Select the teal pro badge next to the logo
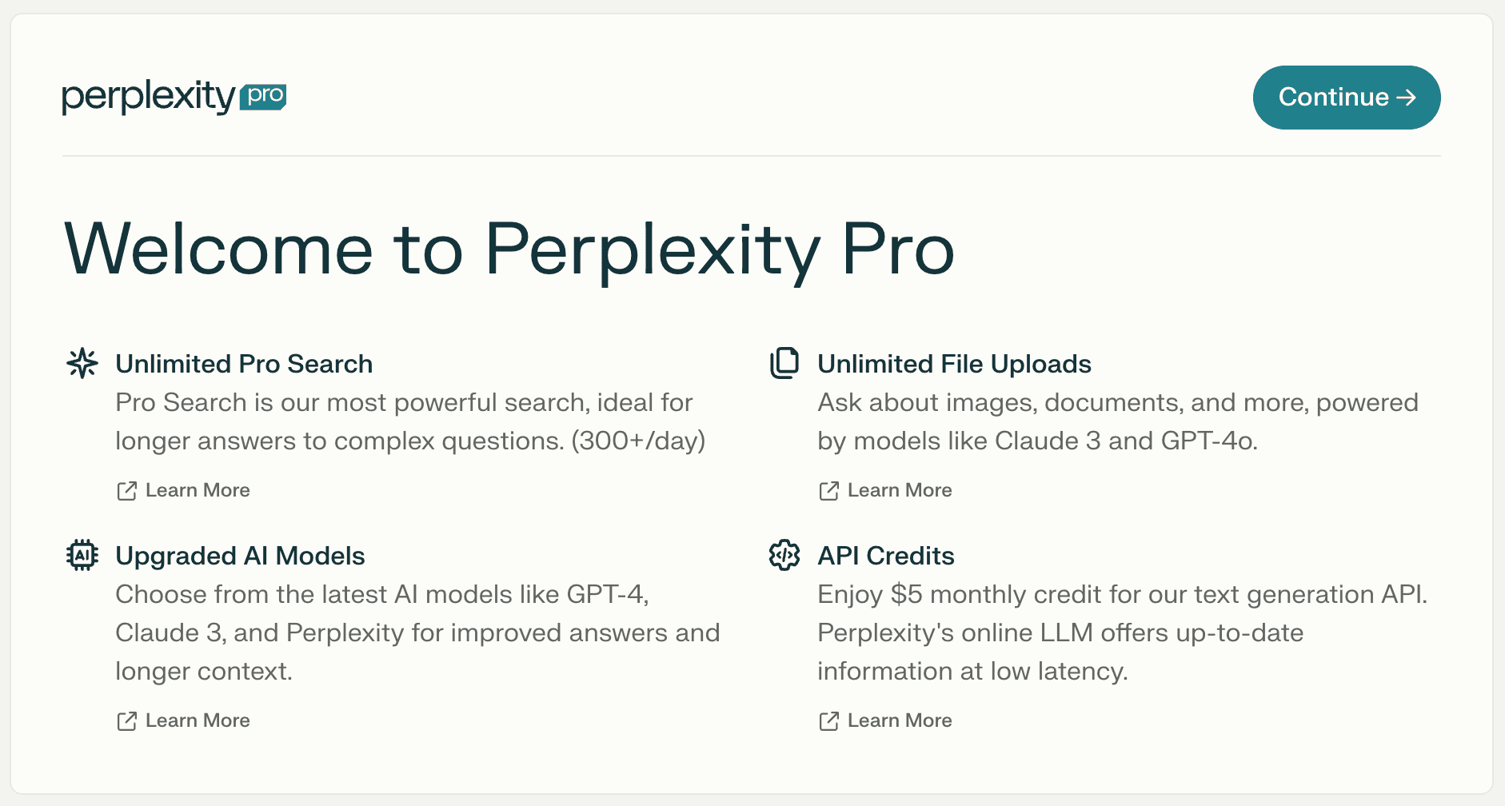This screenshot has height=806, width=1505. point(263,97)
